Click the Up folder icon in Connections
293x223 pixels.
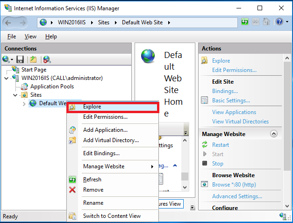(x=33, y=59)
